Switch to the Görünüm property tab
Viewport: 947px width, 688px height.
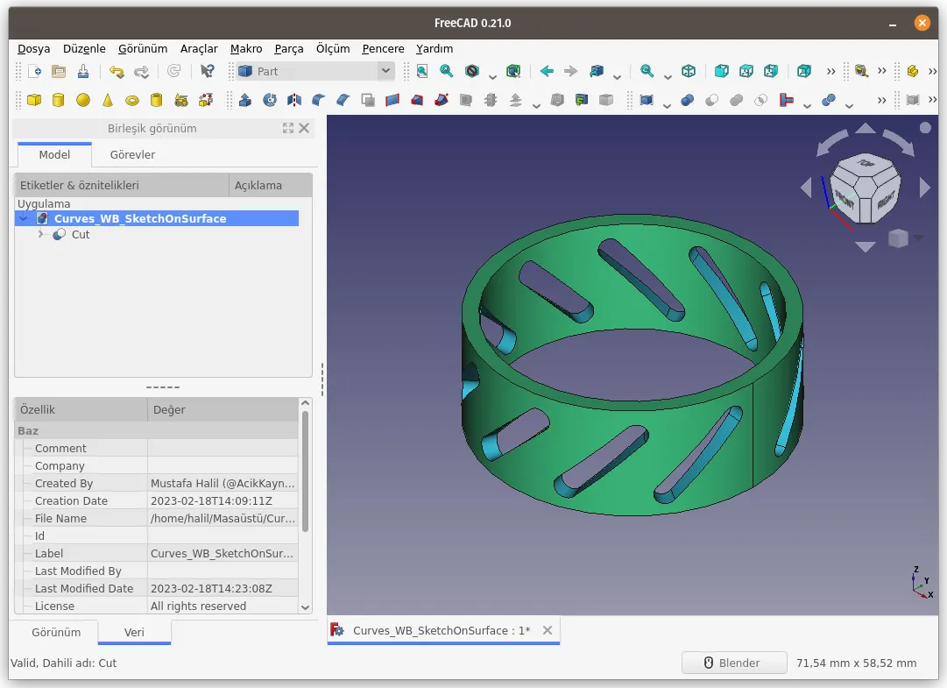55,632
